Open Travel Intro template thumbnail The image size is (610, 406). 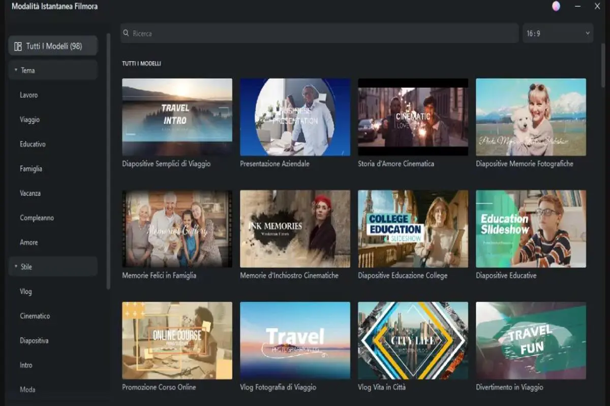coord(177,117)
